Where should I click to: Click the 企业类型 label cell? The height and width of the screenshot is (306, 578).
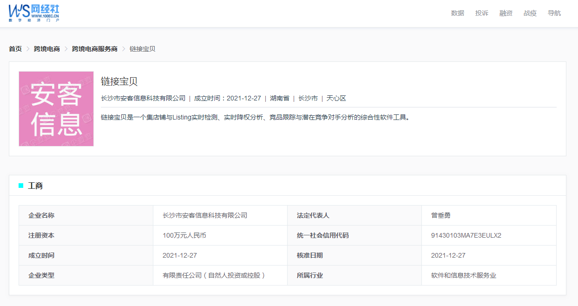(86, 275)
